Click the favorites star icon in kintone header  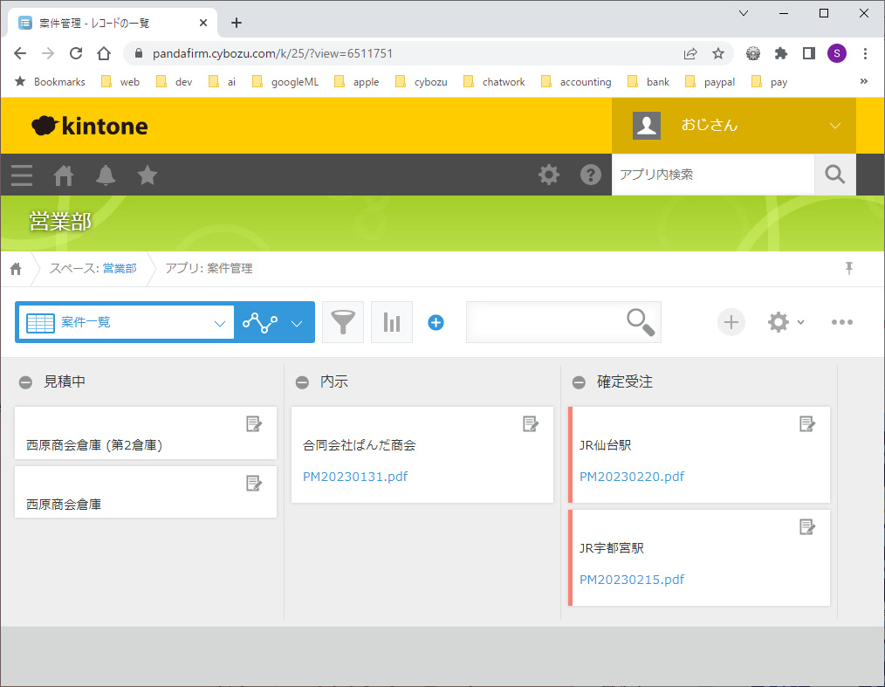tap(147, 175)
